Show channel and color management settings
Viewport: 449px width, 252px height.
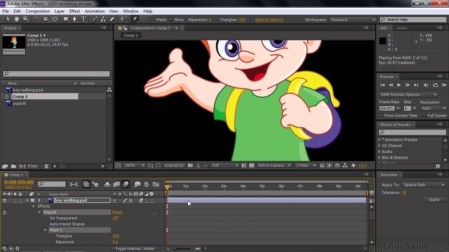(206, 166)
